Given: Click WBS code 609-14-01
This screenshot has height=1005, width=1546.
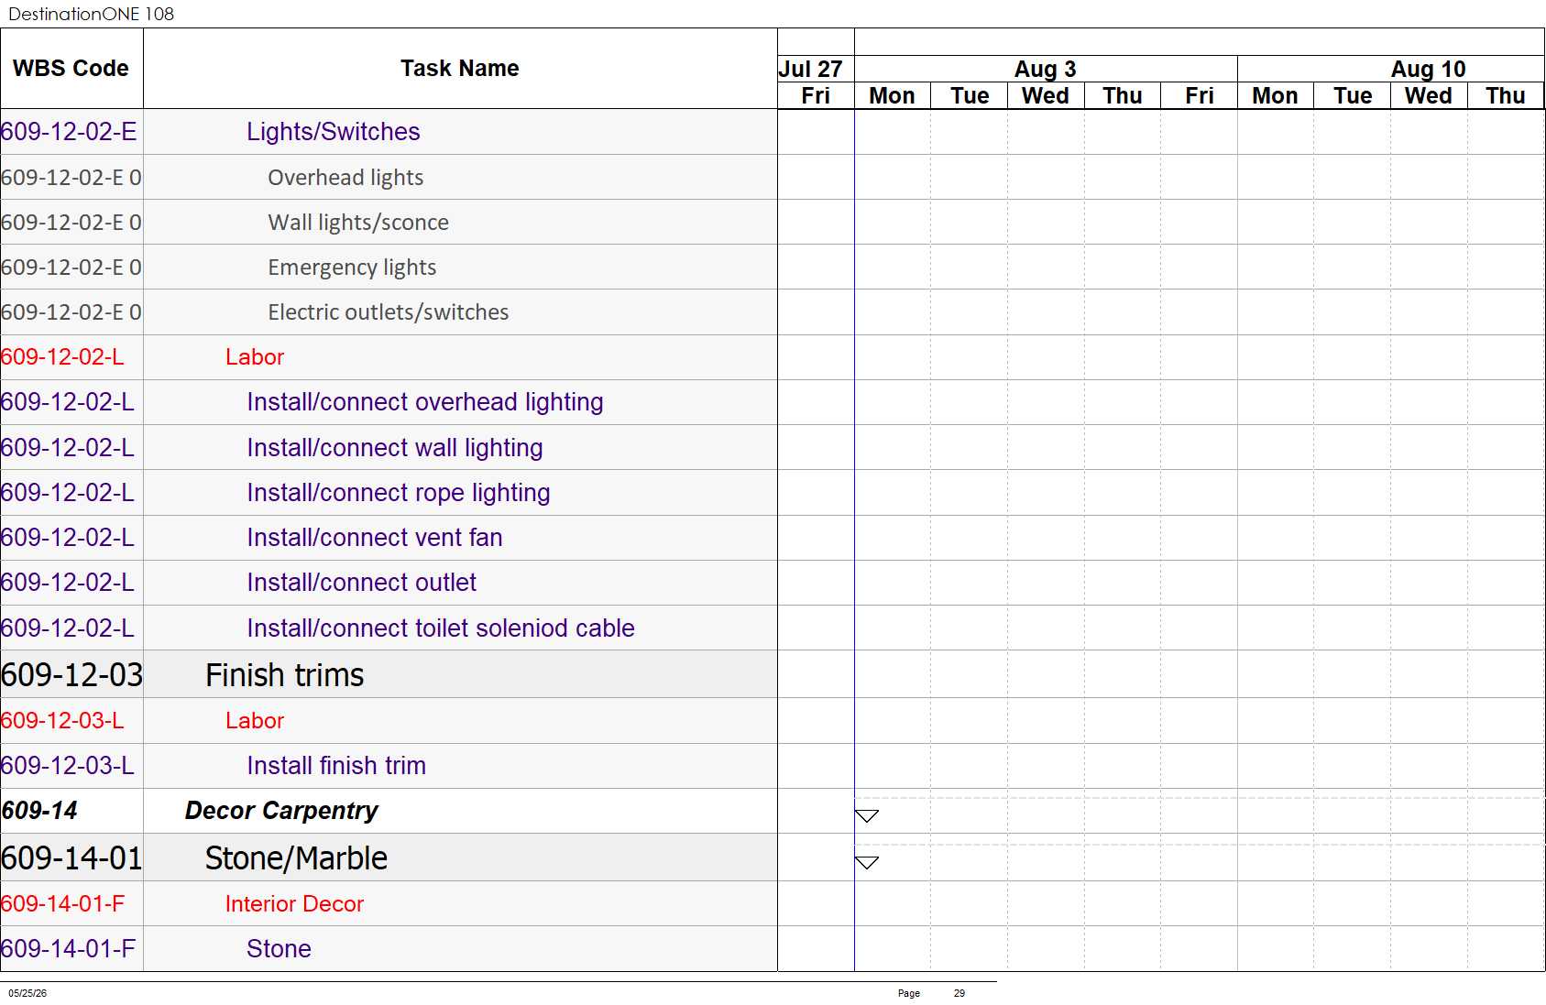Looking at the screenshot, I should click(x=71, y=858).
